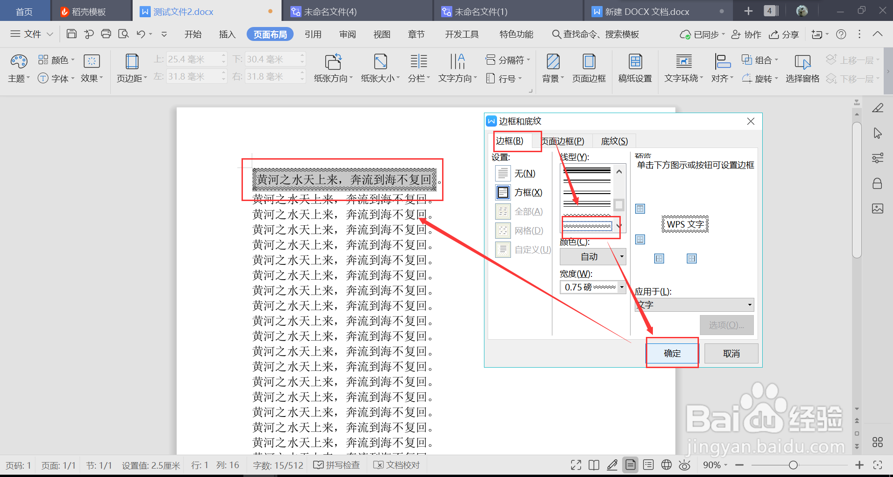Open the 视图 ribbon tab
Viewport: 893px width, 477px height.
click(x=382, y=34)
